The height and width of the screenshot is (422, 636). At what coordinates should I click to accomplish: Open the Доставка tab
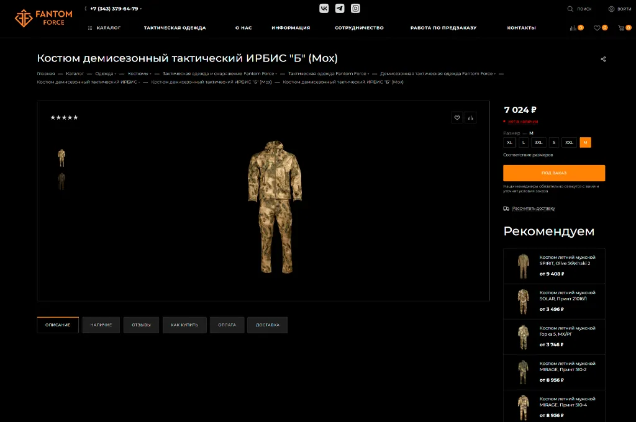point(267,325)
